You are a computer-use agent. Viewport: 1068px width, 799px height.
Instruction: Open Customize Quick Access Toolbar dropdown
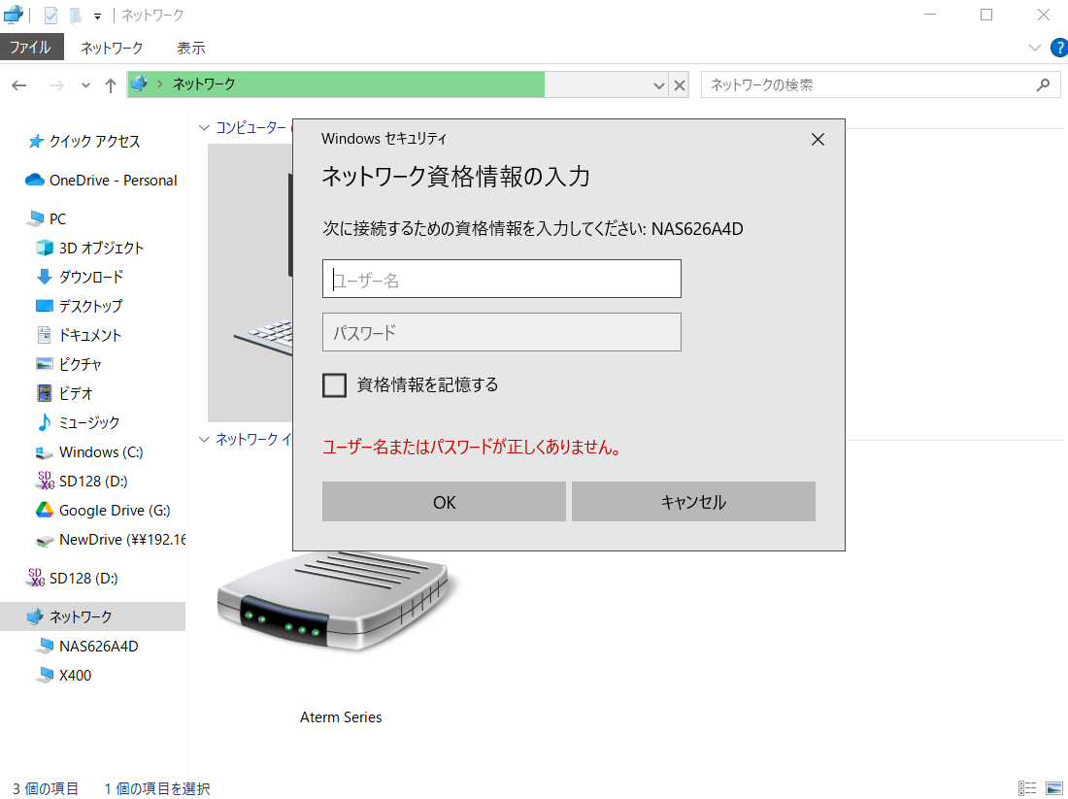click(x=97, y=17)
